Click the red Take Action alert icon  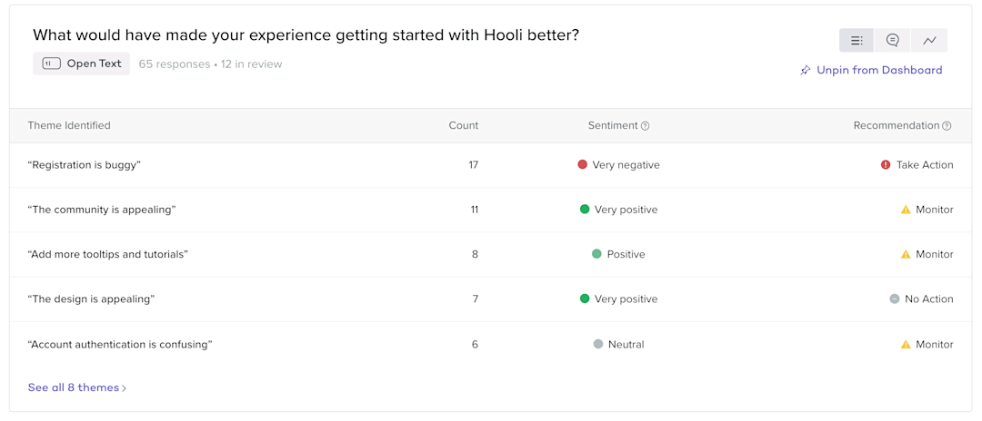coord(886,165)
